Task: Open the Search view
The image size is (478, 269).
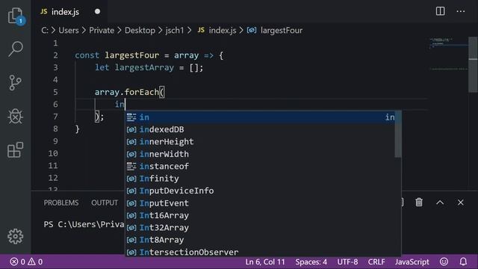Action: tap(15, 49)
